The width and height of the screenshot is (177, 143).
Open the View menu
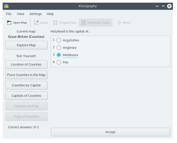[x=21, y=14]
